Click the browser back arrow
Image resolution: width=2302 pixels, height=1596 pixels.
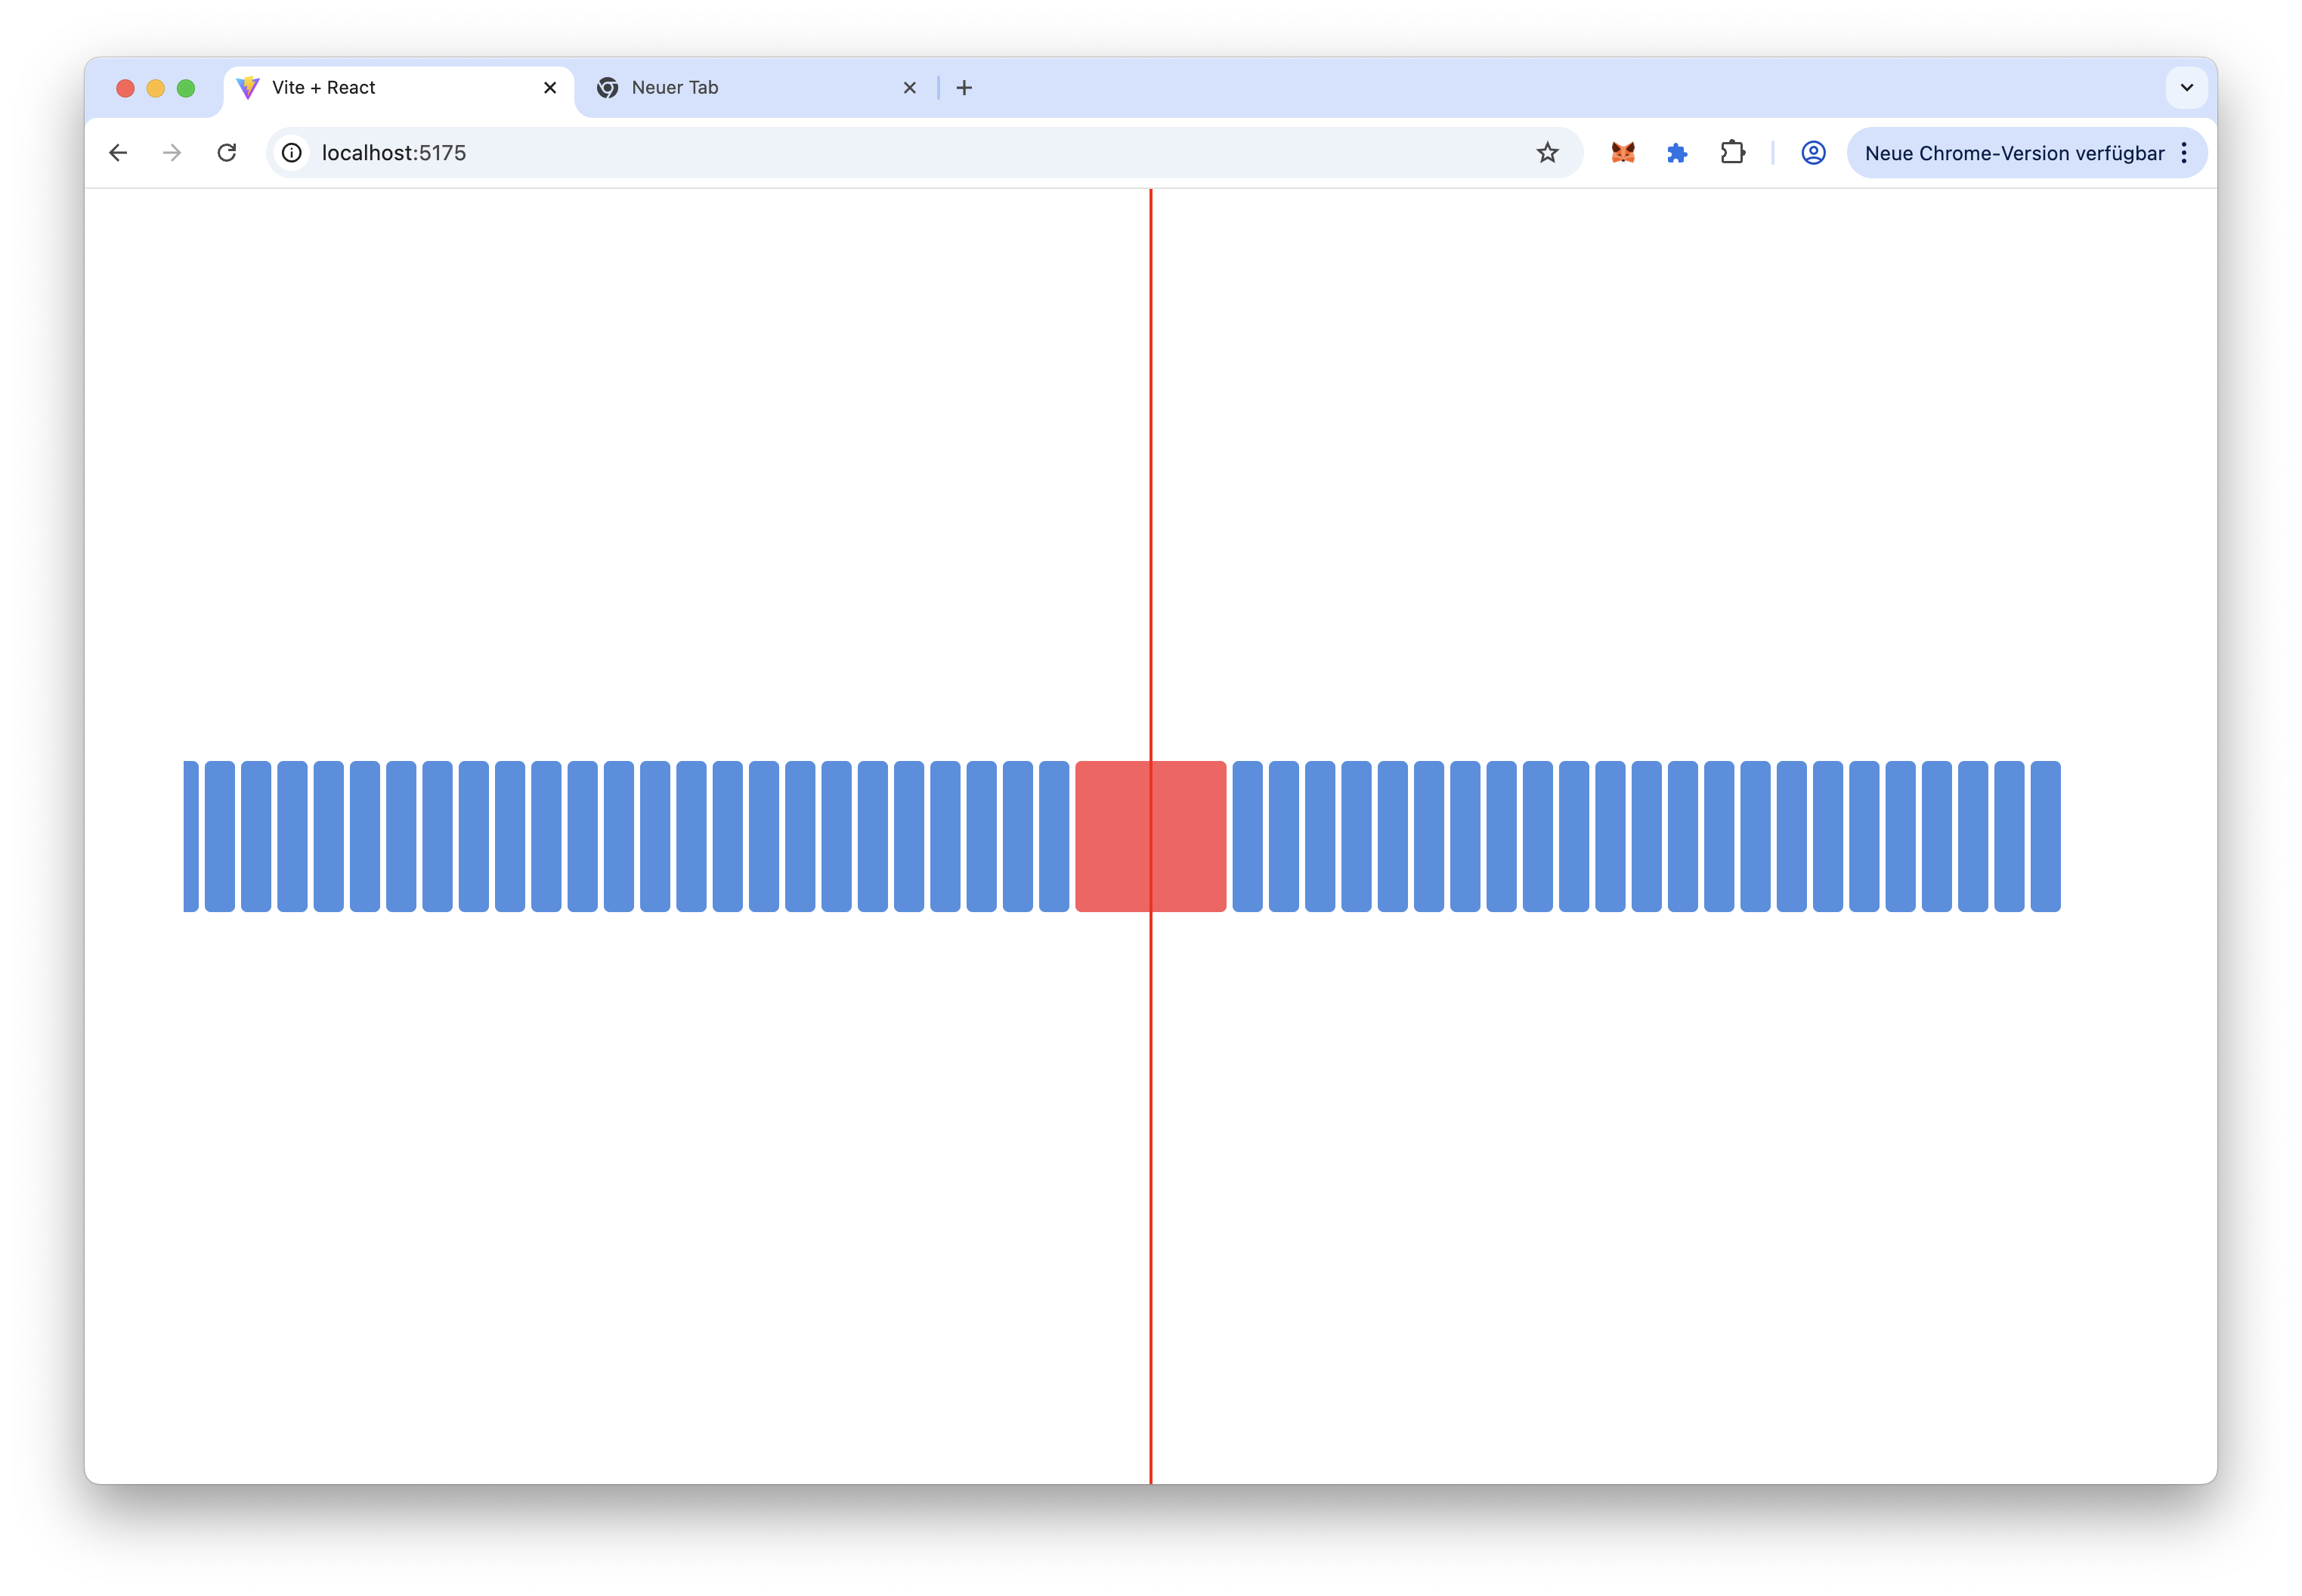[x=118, y=153]
